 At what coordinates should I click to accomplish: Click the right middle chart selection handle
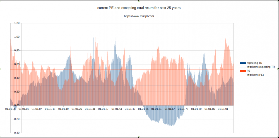pos(278,69)
